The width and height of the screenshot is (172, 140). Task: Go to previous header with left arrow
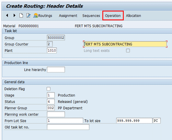tap(7, 15)
